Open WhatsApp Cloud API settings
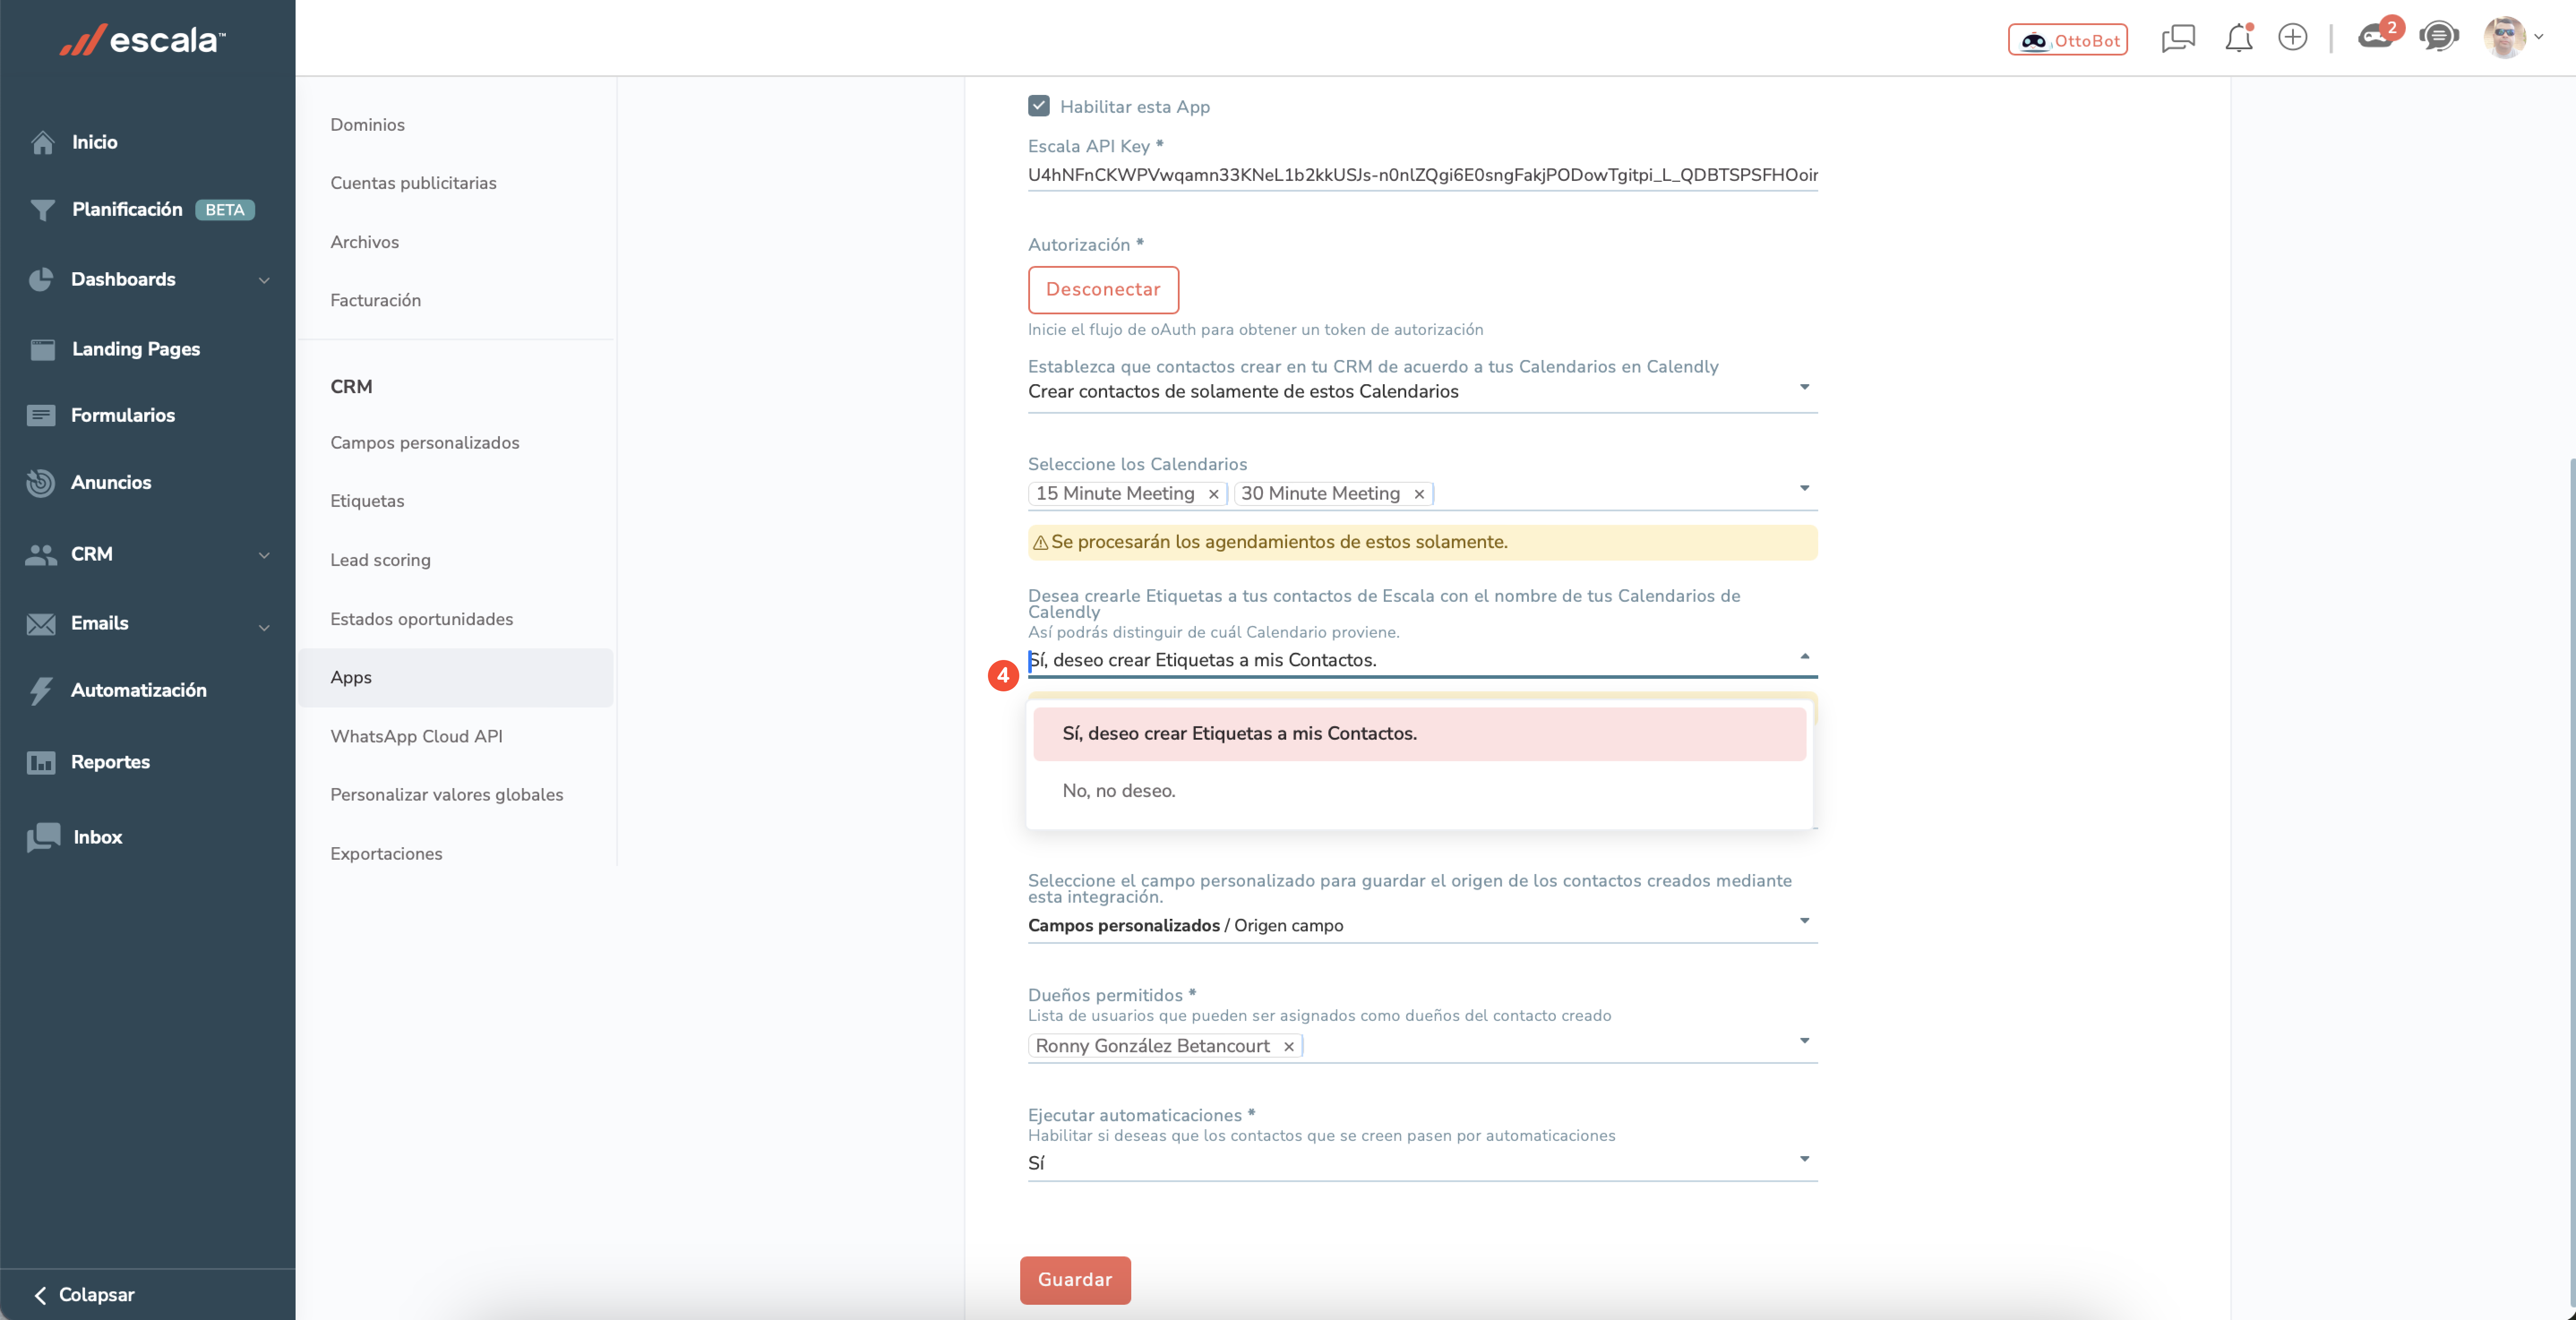This screenshot has height=1320, width=2576. click(416, 736)
